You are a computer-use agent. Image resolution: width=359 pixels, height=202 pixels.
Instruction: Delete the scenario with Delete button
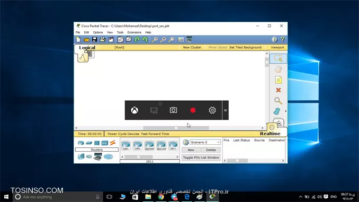pos(211,150)
